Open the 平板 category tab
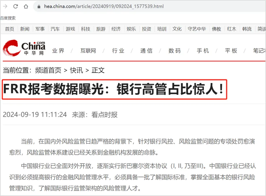The height and width of the screenshot is (196, 266). [231, 51]
